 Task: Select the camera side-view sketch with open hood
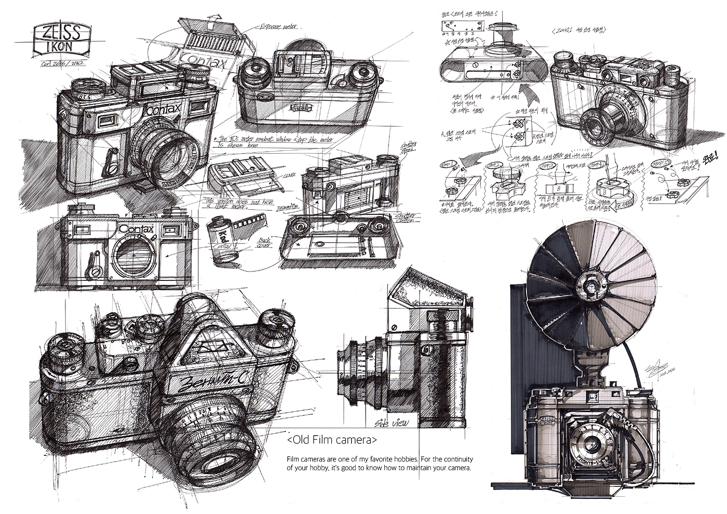404,348
